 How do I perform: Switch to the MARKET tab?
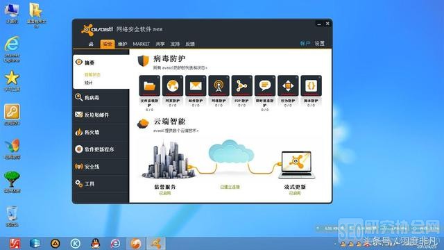pos(142,44)
